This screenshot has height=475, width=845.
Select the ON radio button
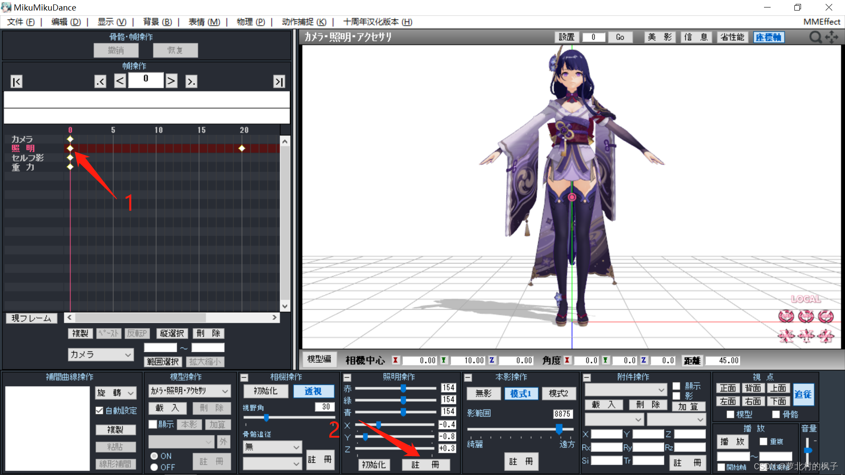(154, 456)
